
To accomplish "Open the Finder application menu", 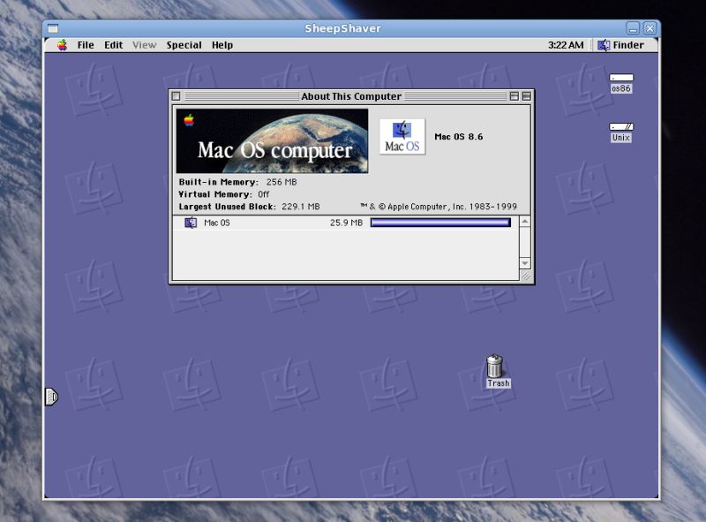I will coord(621,45).
